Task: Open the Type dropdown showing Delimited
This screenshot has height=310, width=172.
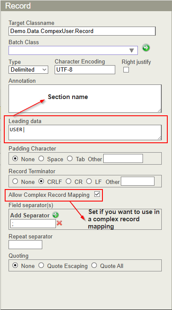Action: pos(28,69)
